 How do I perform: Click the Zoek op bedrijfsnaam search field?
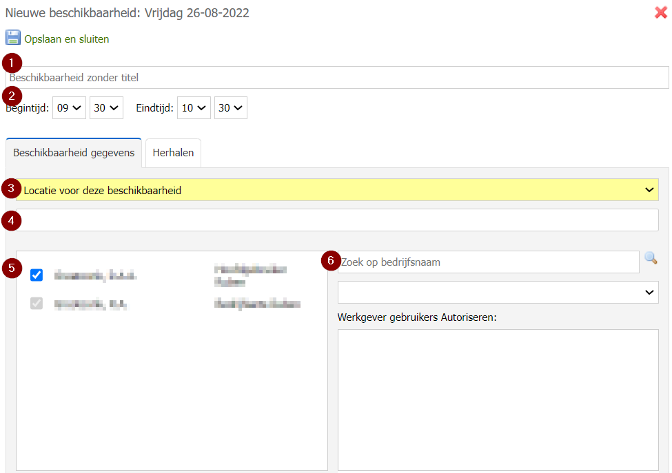click(x=488, y=262)
